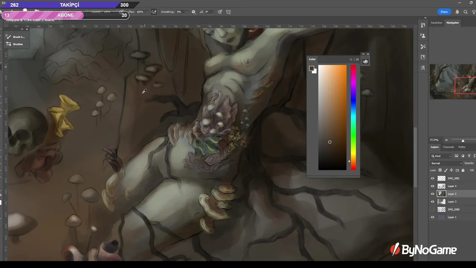
Task: Open symmetry painting options butterfly icon
Action: coord(228,12)
